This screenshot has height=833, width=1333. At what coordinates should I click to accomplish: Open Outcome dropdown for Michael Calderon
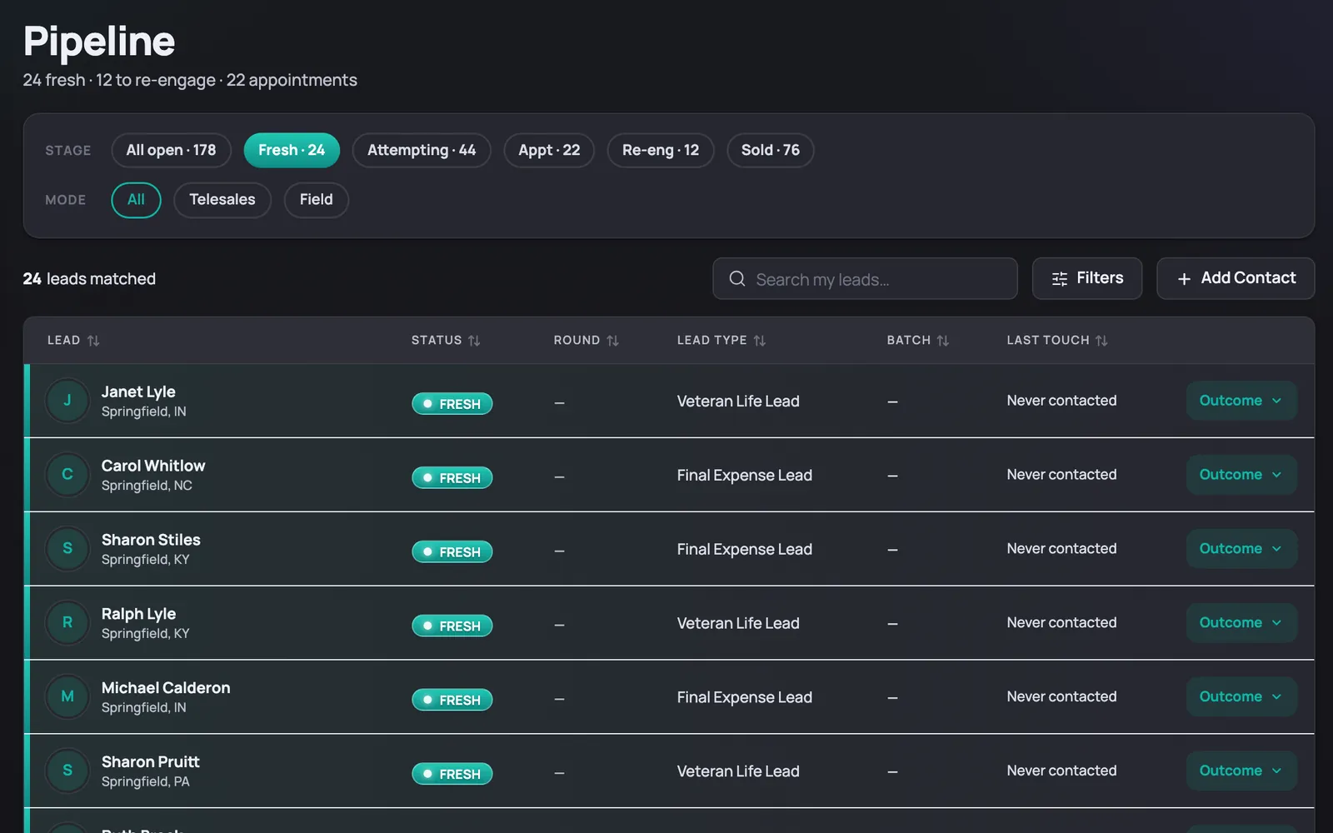point(1241,696)
